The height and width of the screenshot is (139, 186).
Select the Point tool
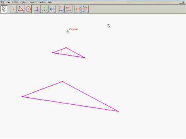pyautogui.click(x=14, y=9)
